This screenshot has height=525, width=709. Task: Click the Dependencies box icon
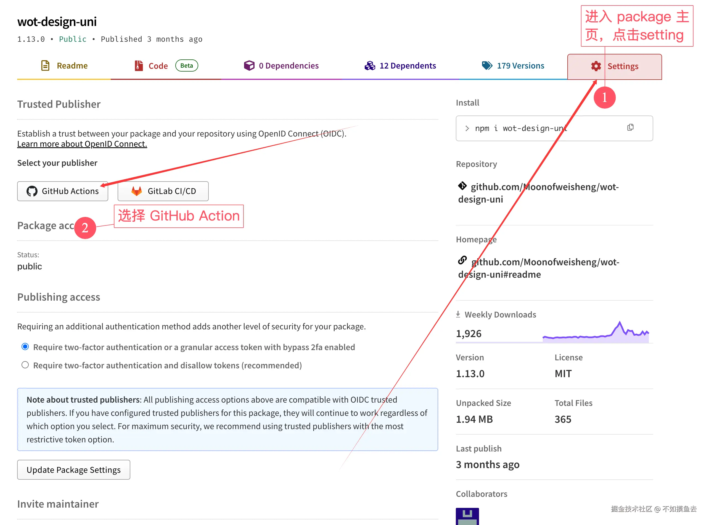[249, 65]
